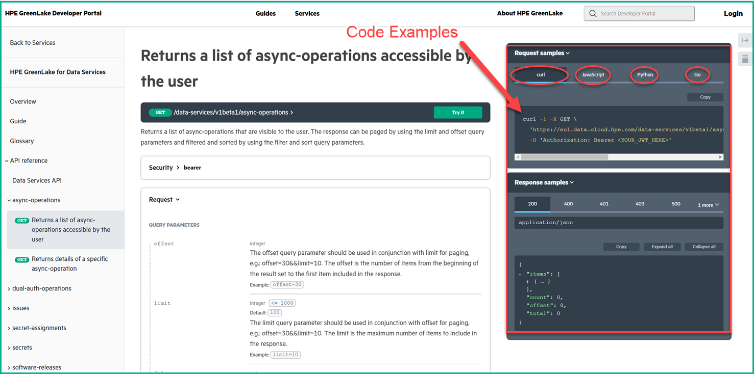
Task: Expand Security bearer section
Action: pos(315,168)
